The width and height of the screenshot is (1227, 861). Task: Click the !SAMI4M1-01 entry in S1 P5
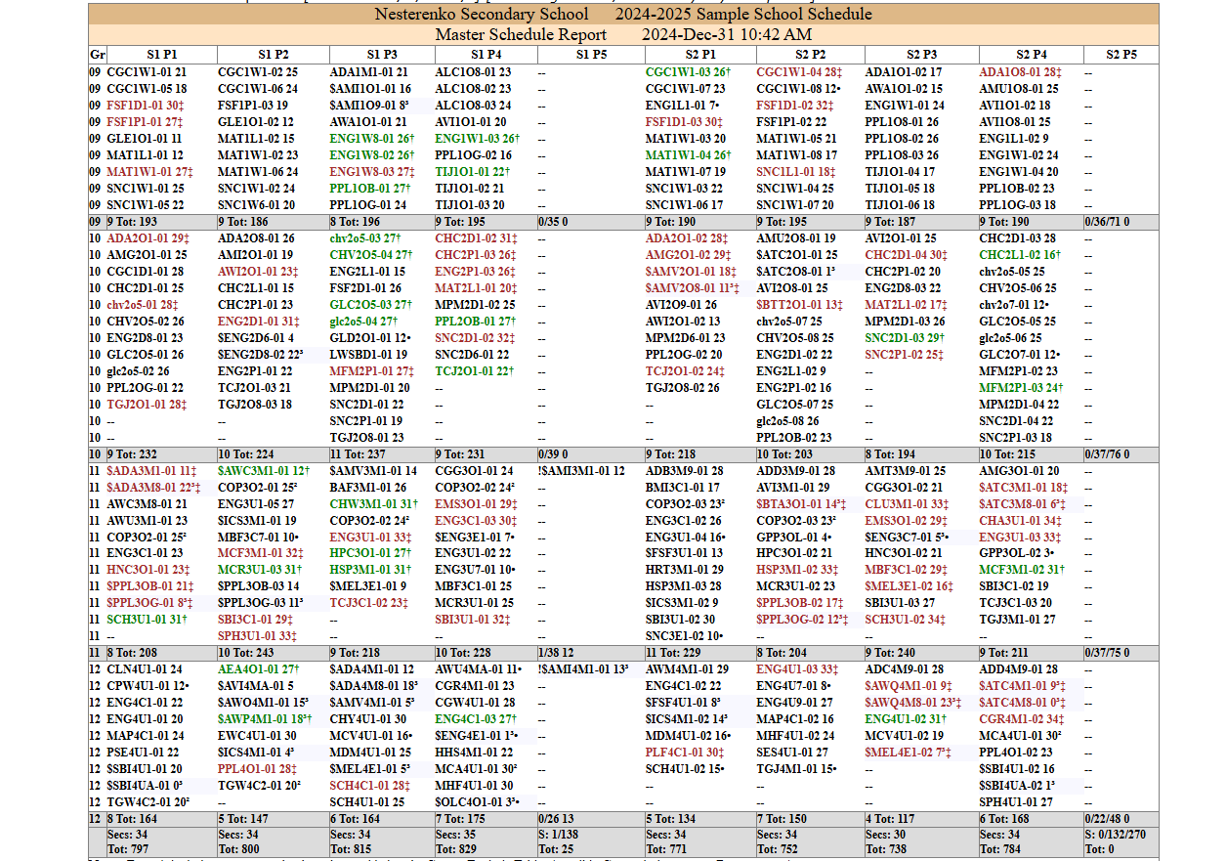point(582,669)
